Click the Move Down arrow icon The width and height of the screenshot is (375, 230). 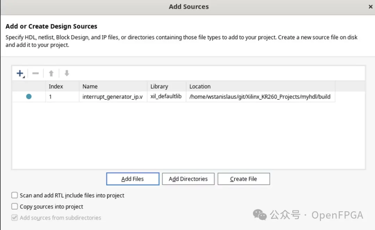tap(67, 73)
